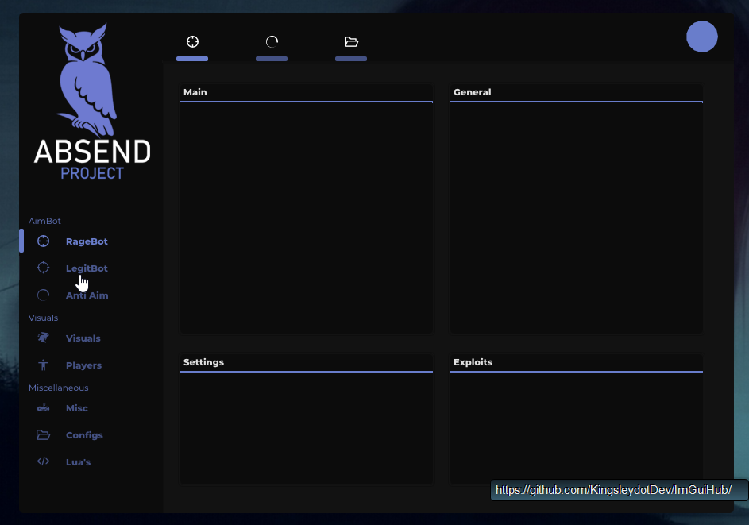
Task: Select the Visuals entry in the sidebar menu
Action: (x=83, y=338)
